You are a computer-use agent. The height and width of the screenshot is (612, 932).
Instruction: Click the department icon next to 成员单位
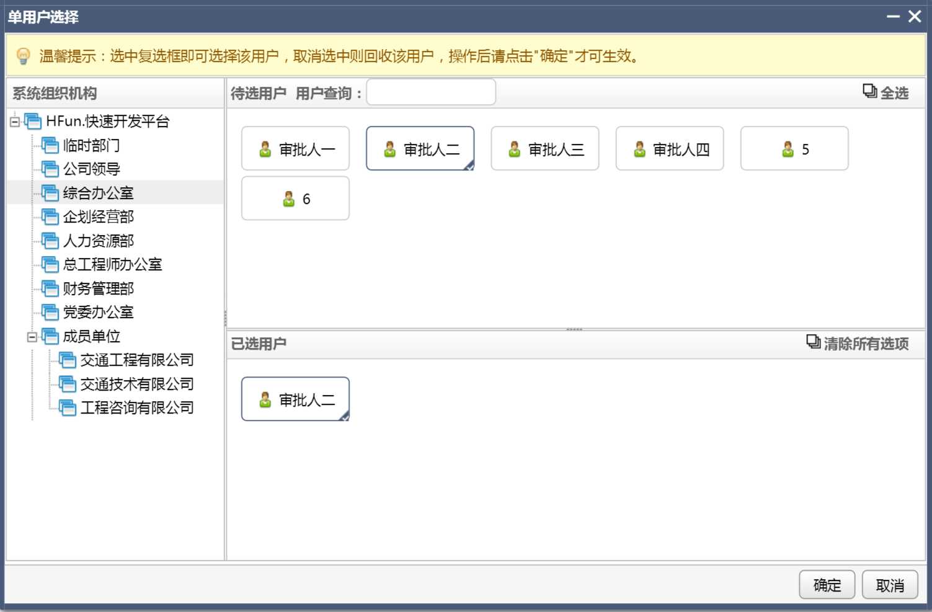[50, 336]
